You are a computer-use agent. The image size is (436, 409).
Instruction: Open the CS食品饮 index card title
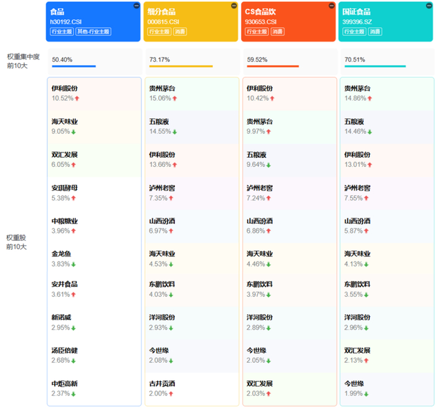click(260, 12)
